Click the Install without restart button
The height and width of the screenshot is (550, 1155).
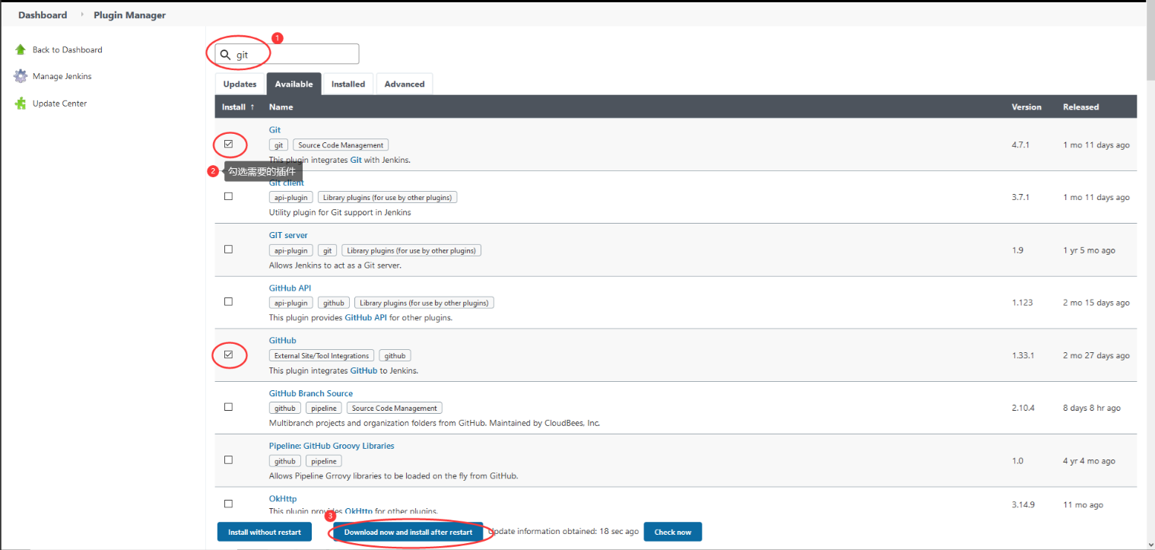pyautogui.click(x=265, y=532)
